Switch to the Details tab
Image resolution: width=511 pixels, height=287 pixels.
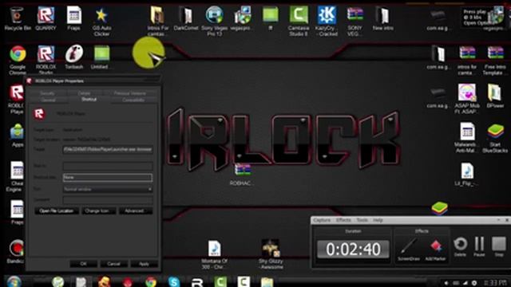[84, 93]
